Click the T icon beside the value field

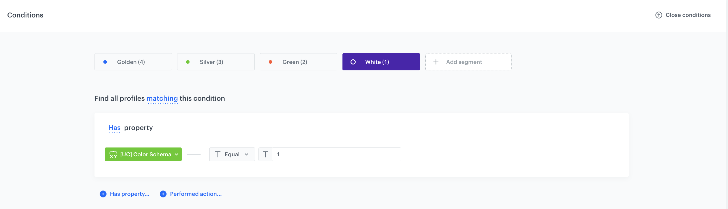[265, 154]
